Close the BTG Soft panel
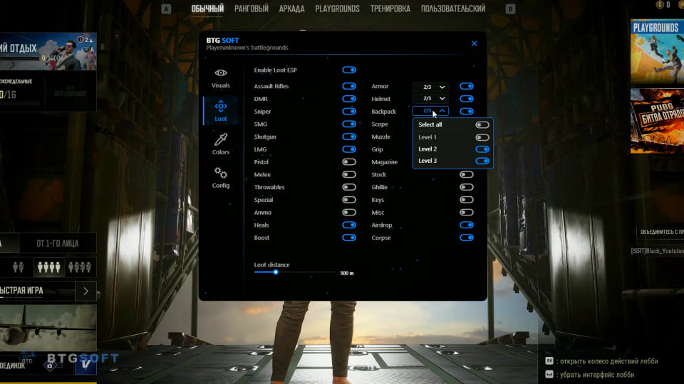The height and width of the screenshot is (384, 684). 475,43
